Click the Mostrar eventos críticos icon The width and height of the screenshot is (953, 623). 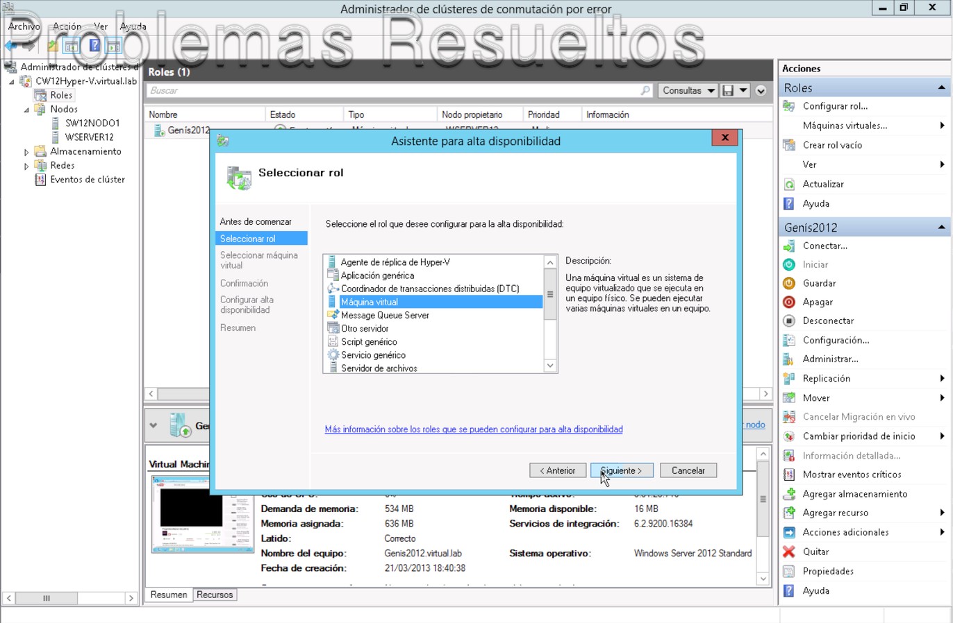[x=788, y=475]
